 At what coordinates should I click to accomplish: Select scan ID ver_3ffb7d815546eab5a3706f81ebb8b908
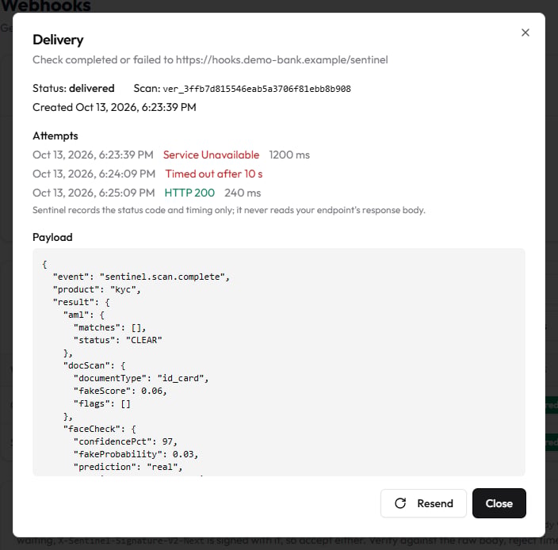tap(257, 89)
